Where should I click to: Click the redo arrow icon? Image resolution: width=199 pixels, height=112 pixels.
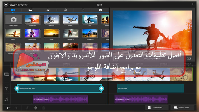pyautogui.click(x=16, y=108)
